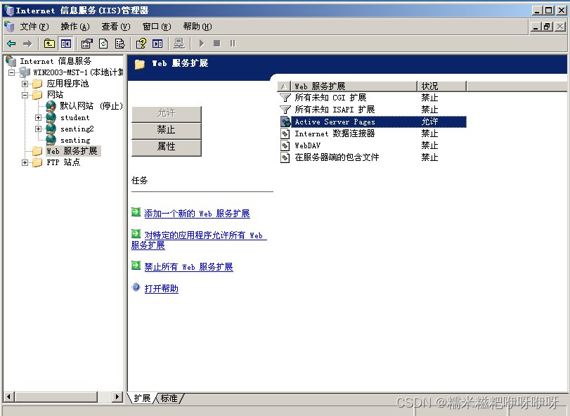The height and width of the screenshot is (416, 570).
Task: Click the green arrow icon beside 禁止所有 Web 服务扩展
Action: pyautogui.click(x=136, y=266)
